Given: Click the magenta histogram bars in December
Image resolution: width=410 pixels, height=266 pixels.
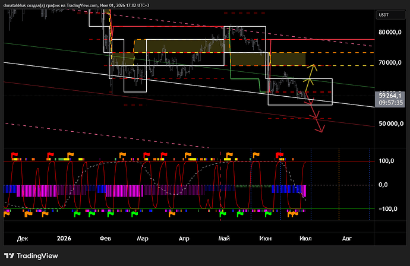Looking at the screenshot, I should pos(37,191).
